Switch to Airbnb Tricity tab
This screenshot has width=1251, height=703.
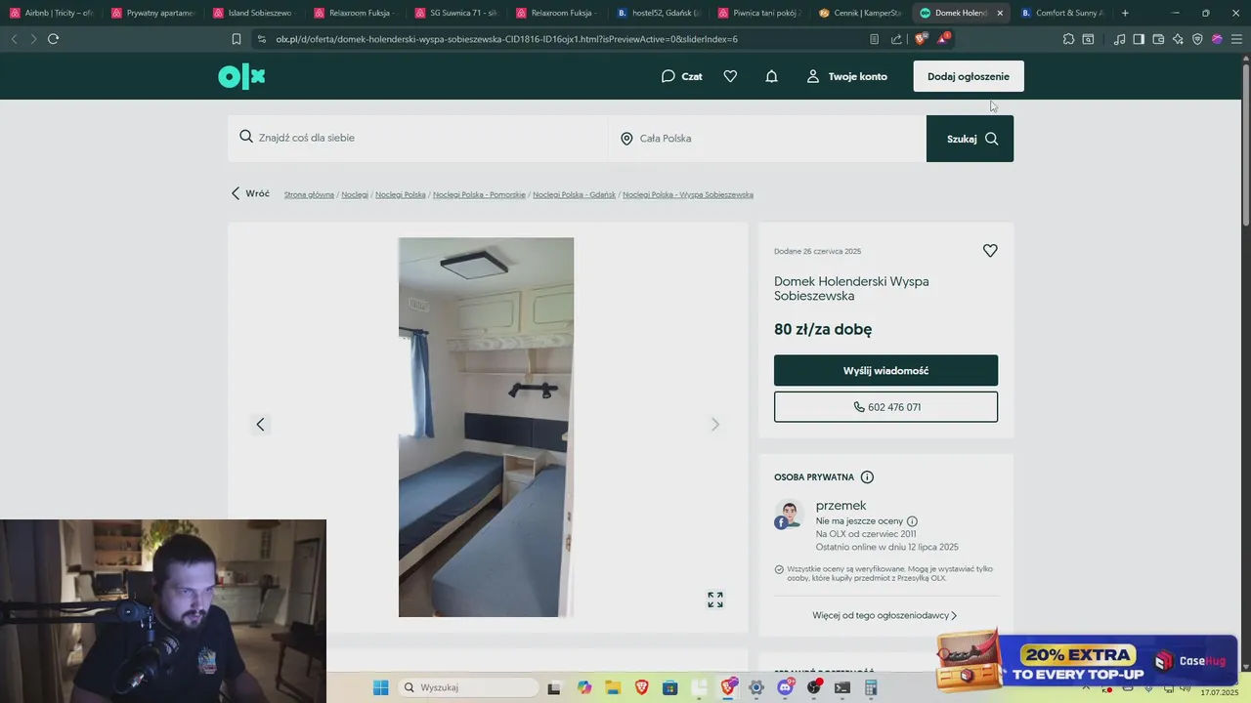51,13
